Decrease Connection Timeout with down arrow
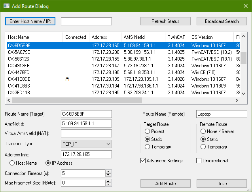This screenshot has width=252, height=192. 108,175
